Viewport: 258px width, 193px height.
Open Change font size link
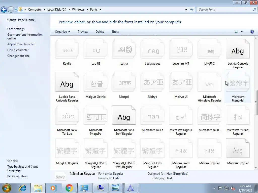18,56
